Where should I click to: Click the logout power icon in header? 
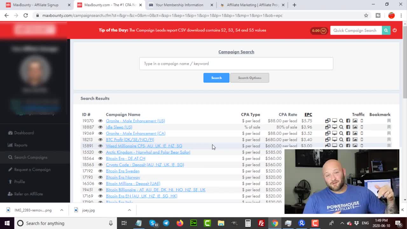(395, 31)
